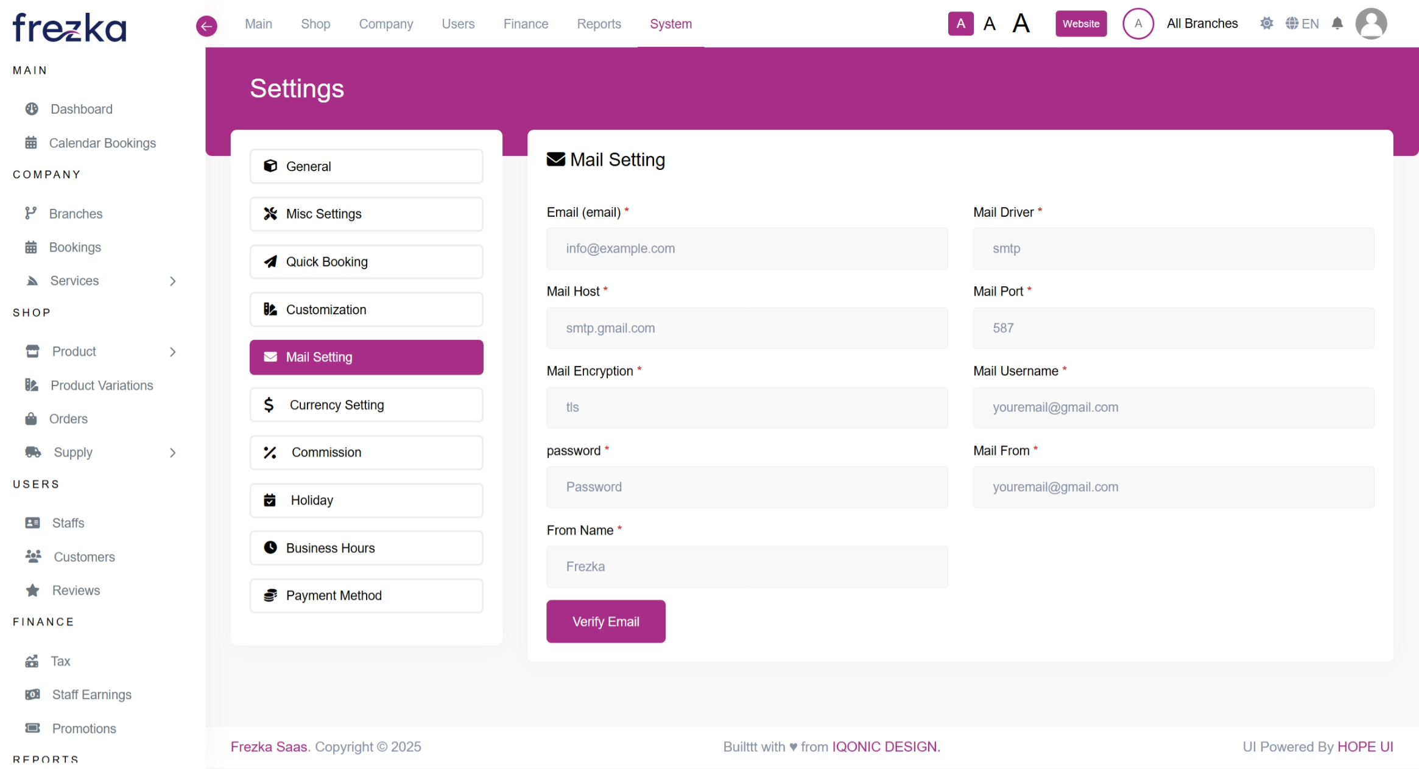The width and height of the screenshot is (1419, 769).
Task: Click the Calendar Bookings icon
Action: (x=31, y=143)
